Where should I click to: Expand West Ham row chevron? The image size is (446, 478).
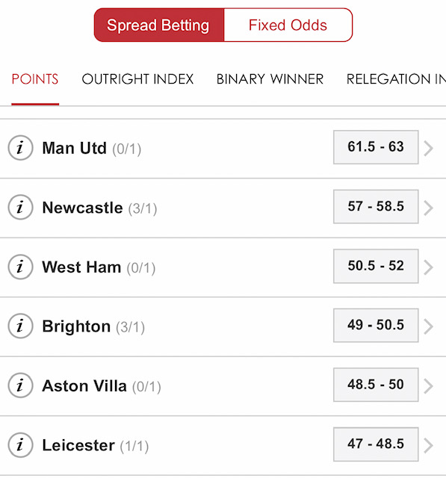429,267
